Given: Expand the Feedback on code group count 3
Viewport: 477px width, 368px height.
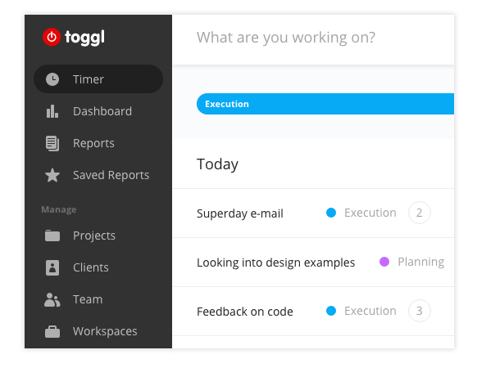Looking at the screenshot, I should point(419,311).
